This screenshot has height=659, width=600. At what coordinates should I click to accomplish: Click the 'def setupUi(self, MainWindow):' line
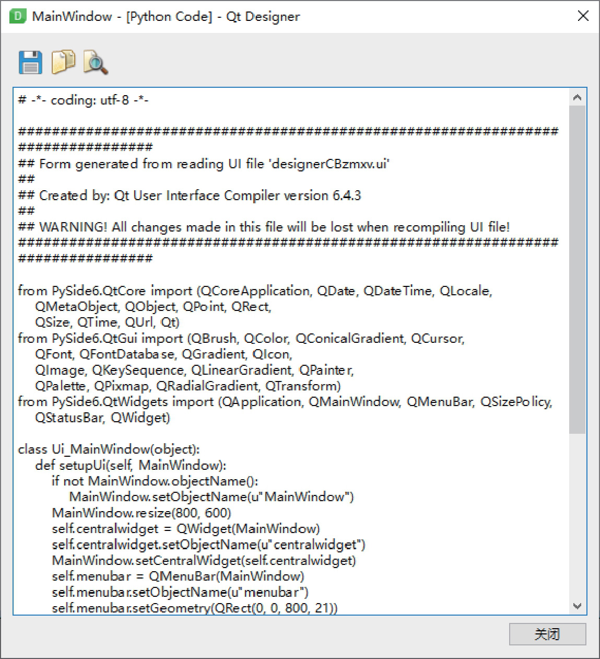pos(131,465)
